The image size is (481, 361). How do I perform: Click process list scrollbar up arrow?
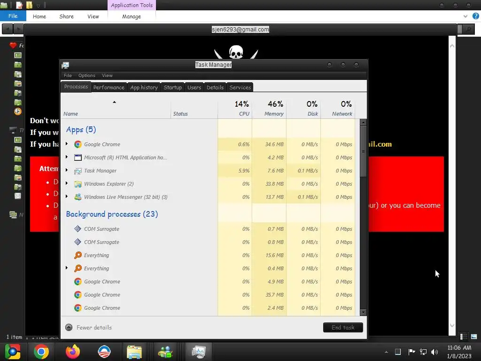[x=363, y=123]
